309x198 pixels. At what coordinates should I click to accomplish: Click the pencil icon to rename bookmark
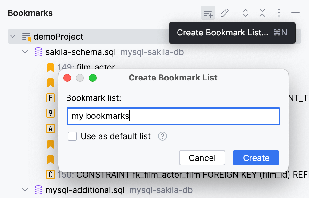coord(225,13)
